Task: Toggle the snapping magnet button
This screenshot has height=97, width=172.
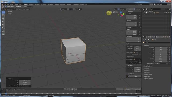Action: [68, 9]
